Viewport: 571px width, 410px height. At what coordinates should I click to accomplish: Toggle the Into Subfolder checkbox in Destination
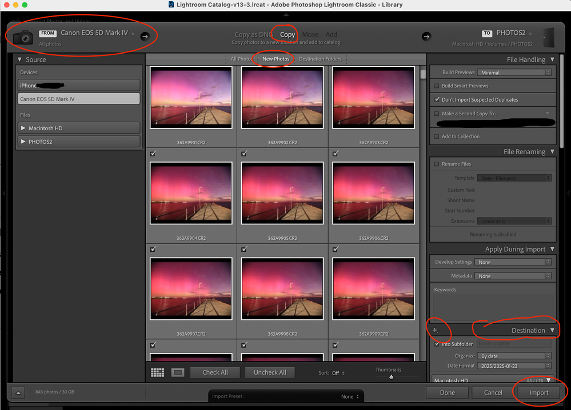(437, 345)
